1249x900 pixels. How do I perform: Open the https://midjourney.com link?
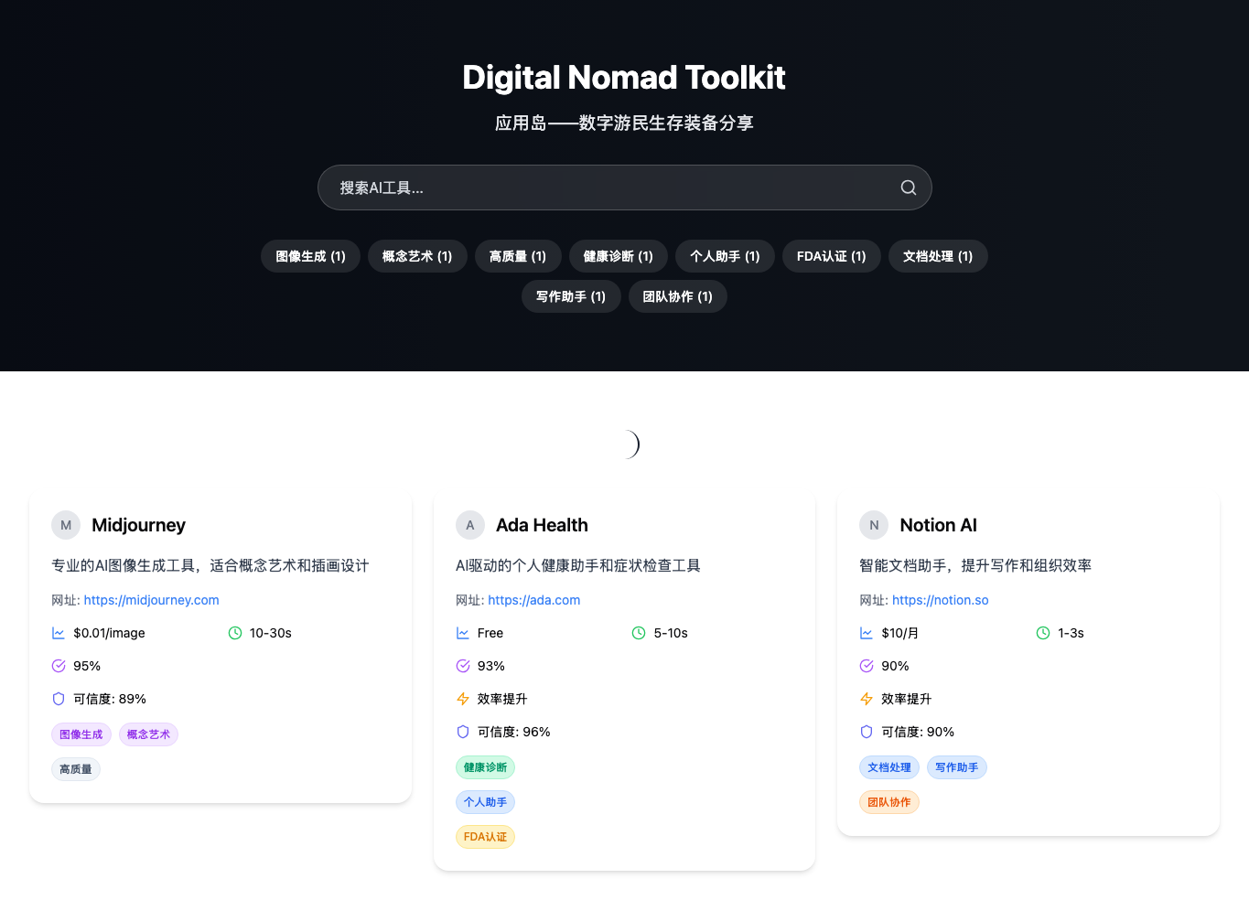pyautogui.click(x=151, y=600)
